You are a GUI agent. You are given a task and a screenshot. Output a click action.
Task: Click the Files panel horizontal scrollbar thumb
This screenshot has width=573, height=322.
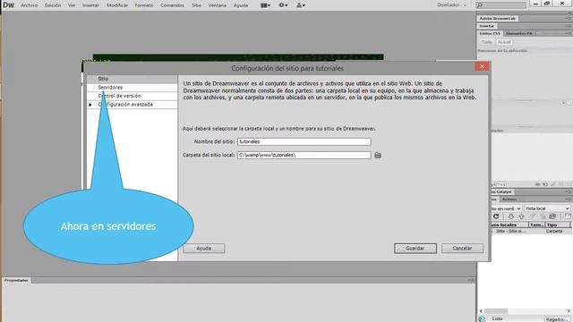pos(496,311)
